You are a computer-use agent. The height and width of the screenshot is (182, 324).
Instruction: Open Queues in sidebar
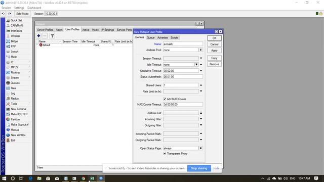pos(15,83)
